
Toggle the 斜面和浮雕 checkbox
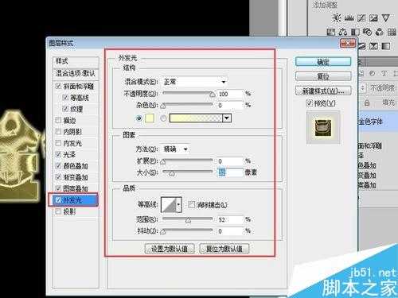coord(58,86)
